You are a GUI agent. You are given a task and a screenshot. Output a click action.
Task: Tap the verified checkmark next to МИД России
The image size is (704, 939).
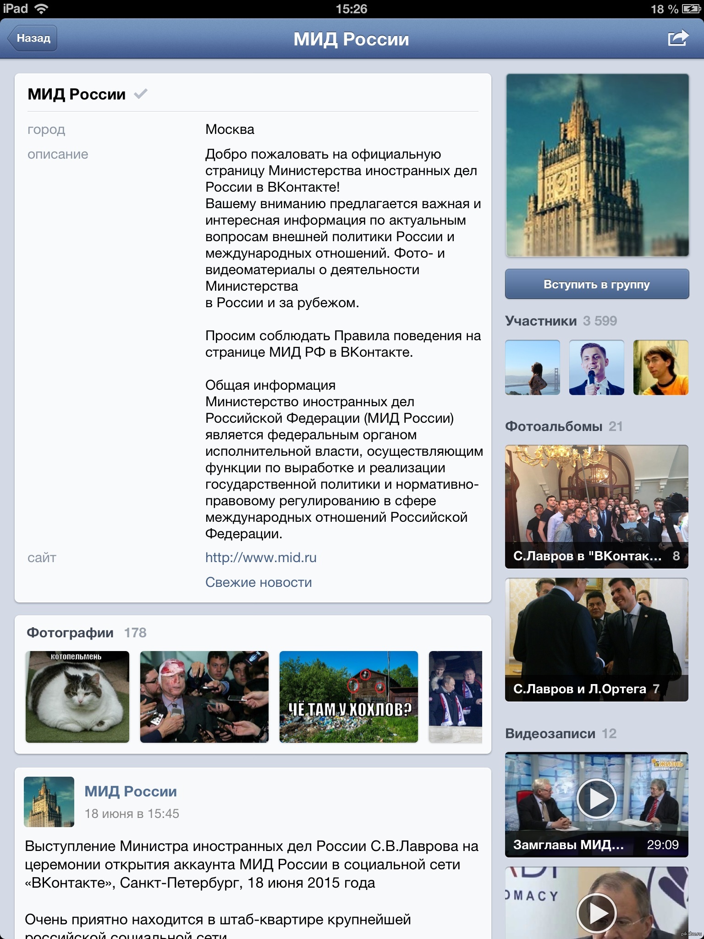141,94
